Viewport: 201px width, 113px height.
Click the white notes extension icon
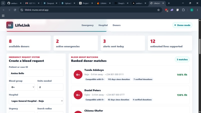[x=178, y=10]
